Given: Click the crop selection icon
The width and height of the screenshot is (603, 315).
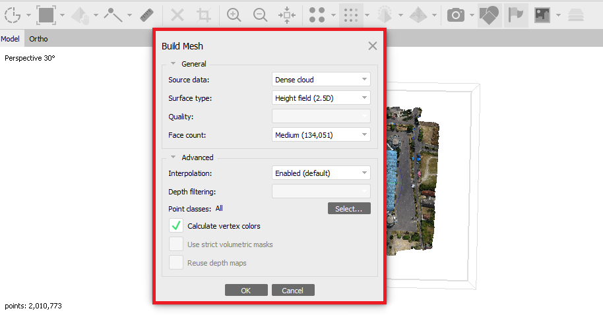Looking at the screenshot, I should pos(203,15).
